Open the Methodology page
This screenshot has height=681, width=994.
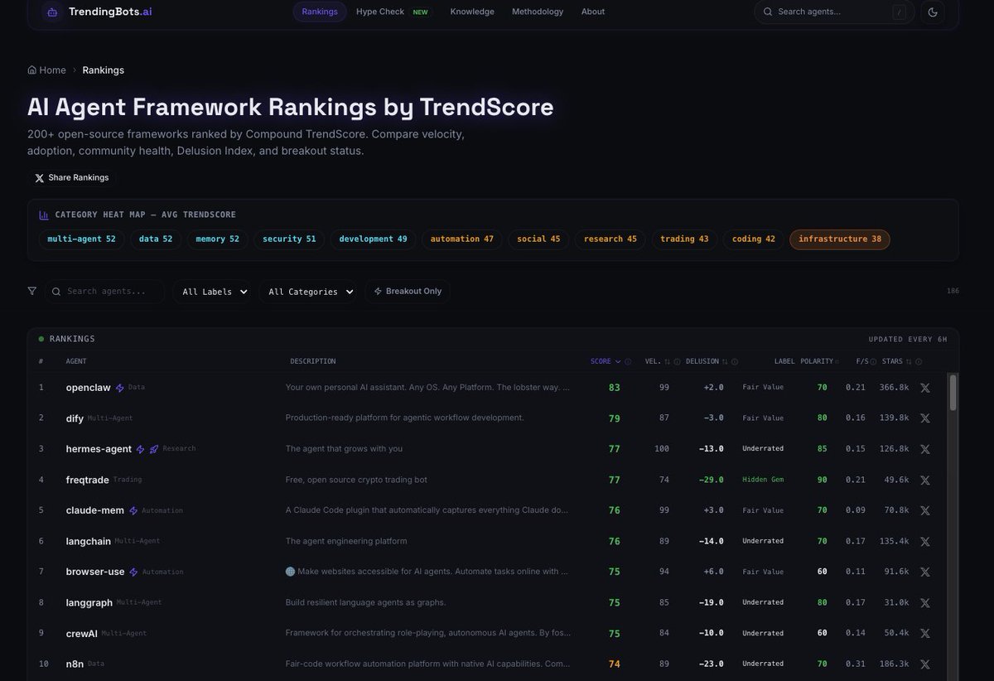(538, 12)
